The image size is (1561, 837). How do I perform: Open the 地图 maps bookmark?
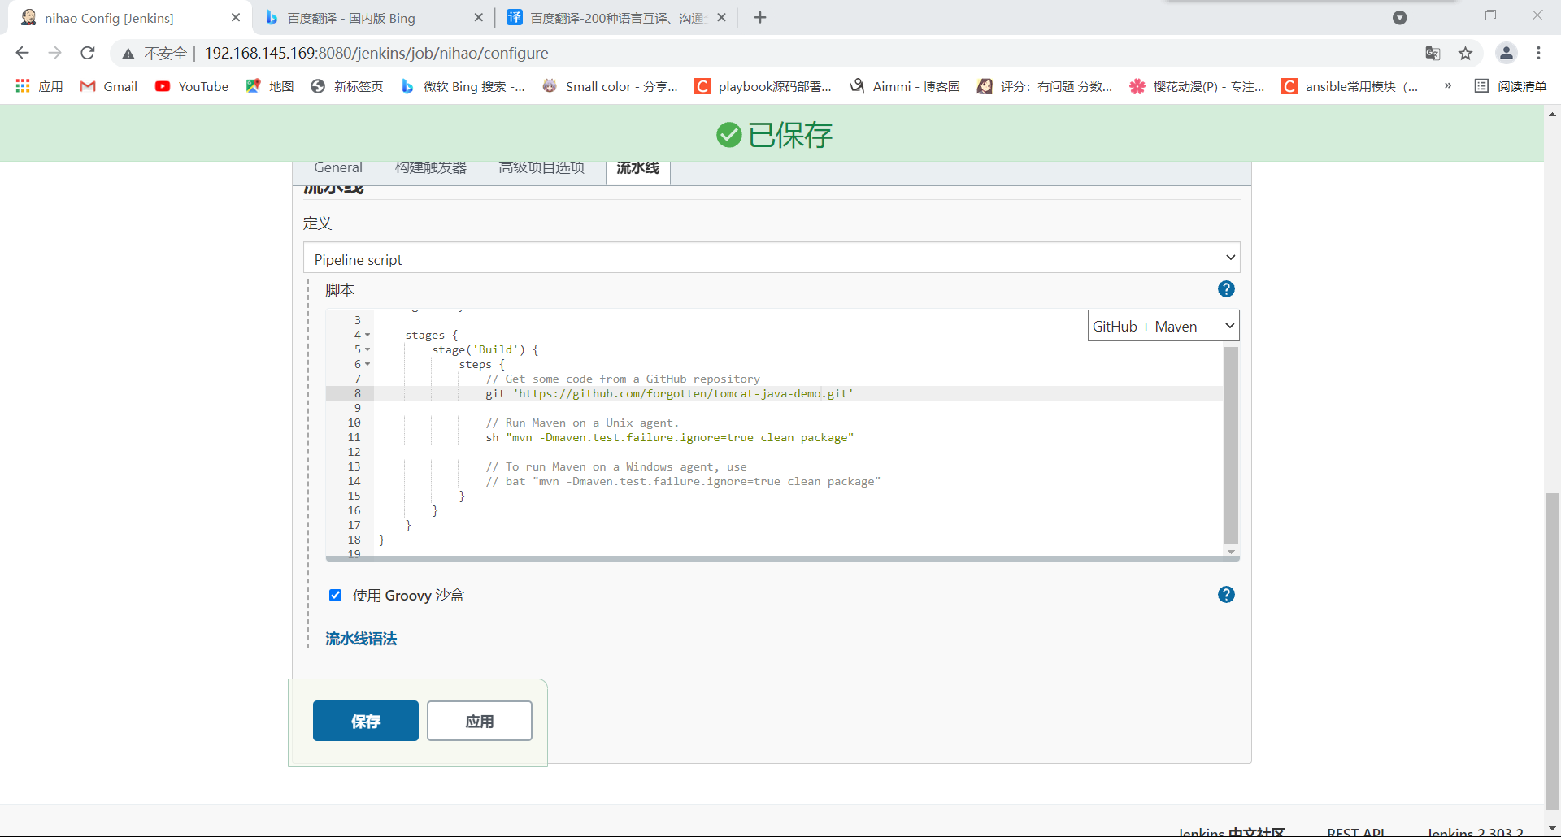coord(270,86)
